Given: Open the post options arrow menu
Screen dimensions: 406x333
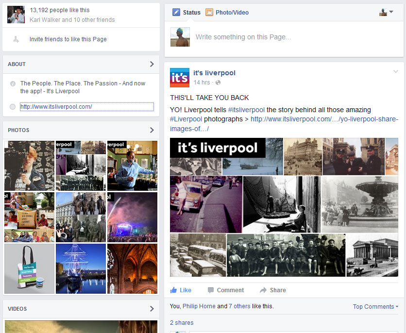Looking at the screenshot, I should tap(395, 72).
